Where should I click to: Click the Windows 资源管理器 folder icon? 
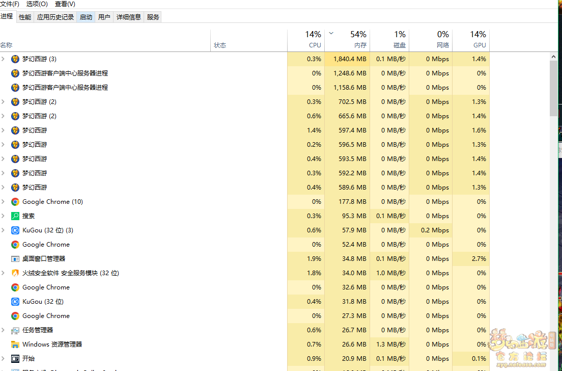pos(15,344)
